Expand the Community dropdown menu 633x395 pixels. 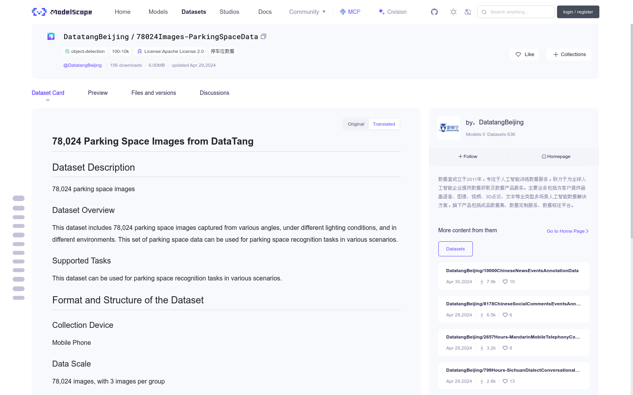(x=307, y=12)
